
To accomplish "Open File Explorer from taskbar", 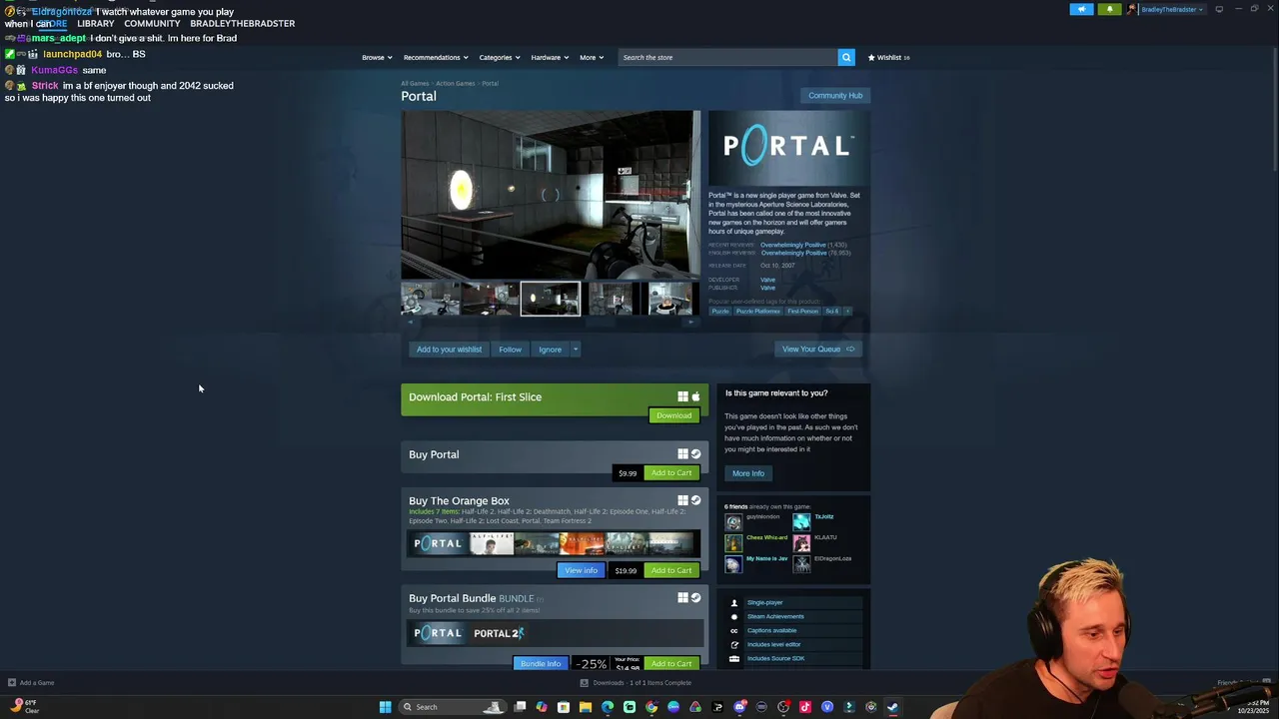I will (x=586, y=707).
